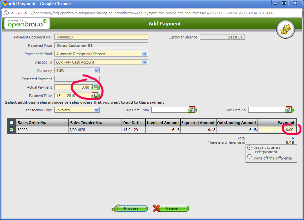Expand the Payment Method dropdown

[x=145, y=53]
